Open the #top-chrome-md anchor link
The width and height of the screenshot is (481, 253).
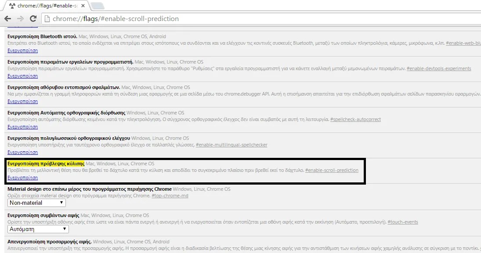click(170, 196)
